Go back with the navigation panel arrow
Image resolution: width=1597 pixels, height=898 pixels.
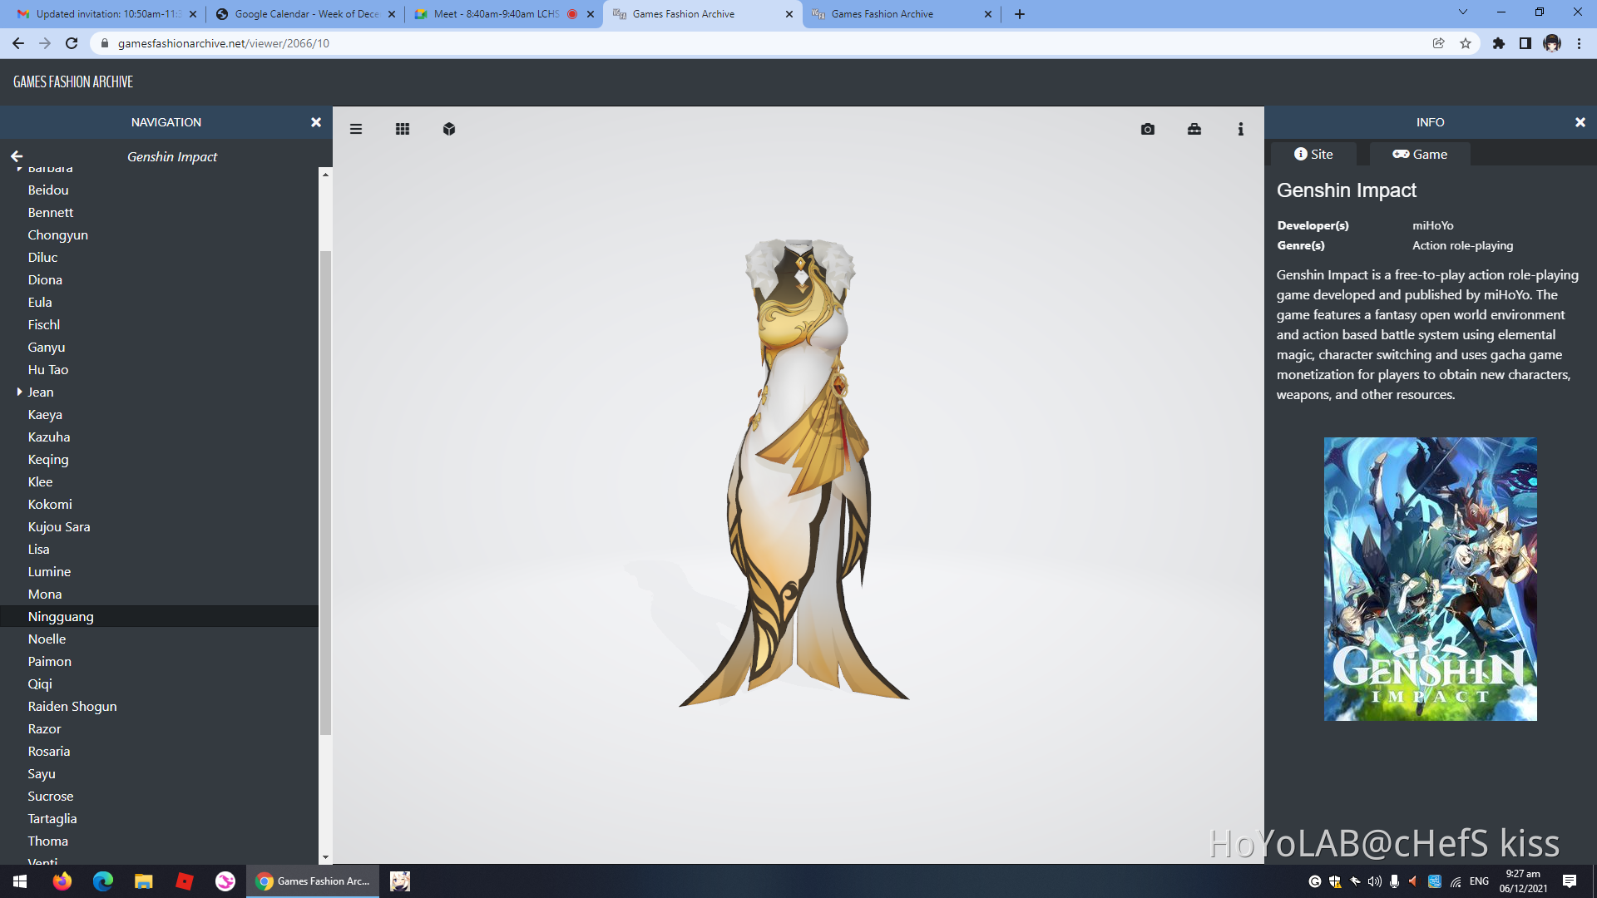pyautogui.click(x=17, y=156)
